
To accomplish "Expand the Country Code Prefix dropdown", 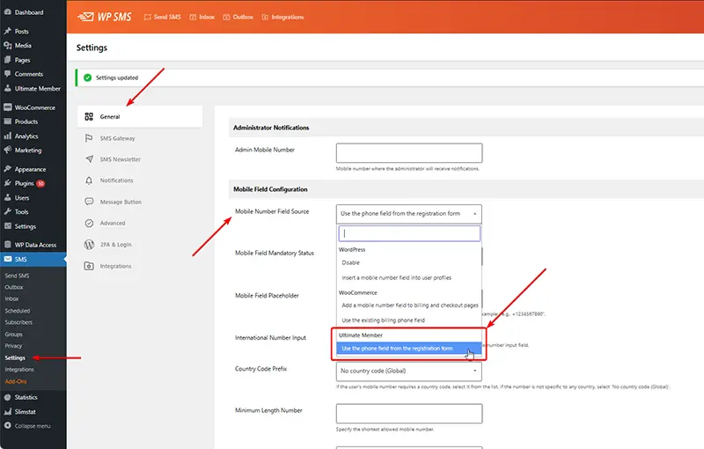I will point(409,372).
